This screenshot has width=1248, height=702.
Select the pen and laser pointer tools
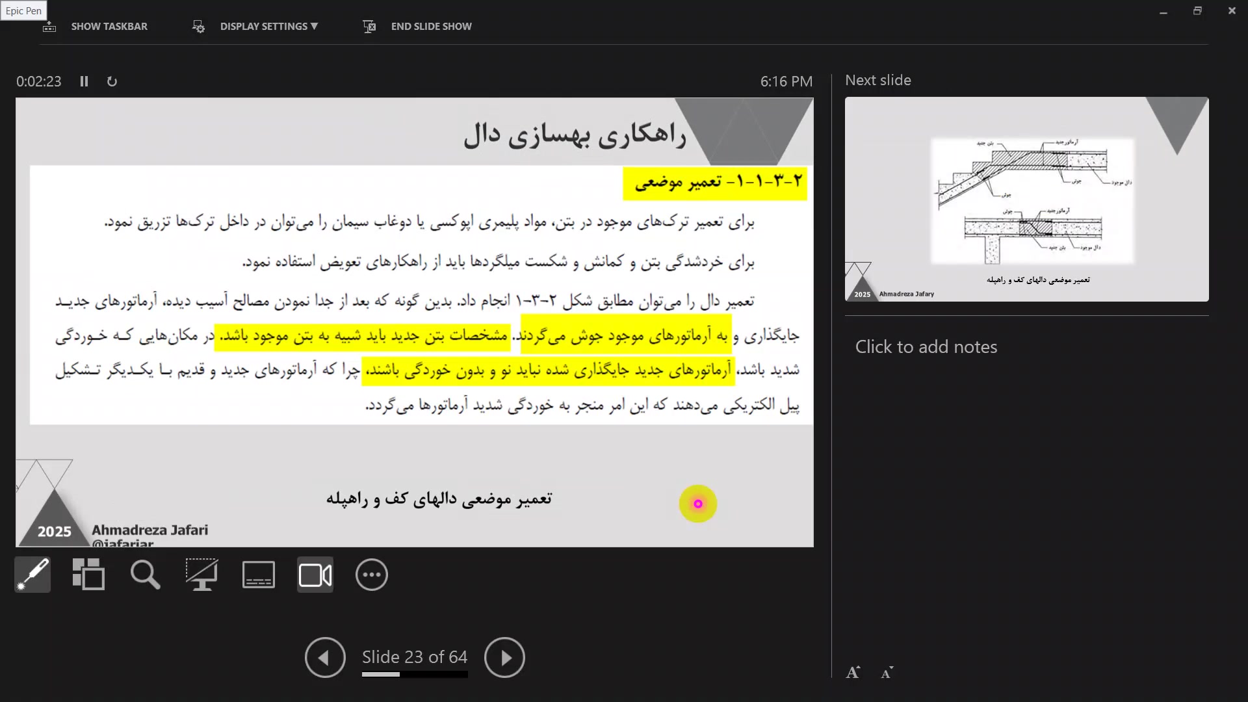pyautogui.click(x=32, y=575)
